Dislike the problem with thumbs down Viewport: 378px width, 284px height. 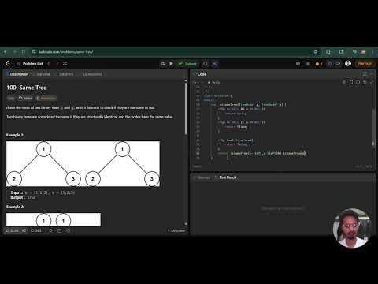point(24,230)
